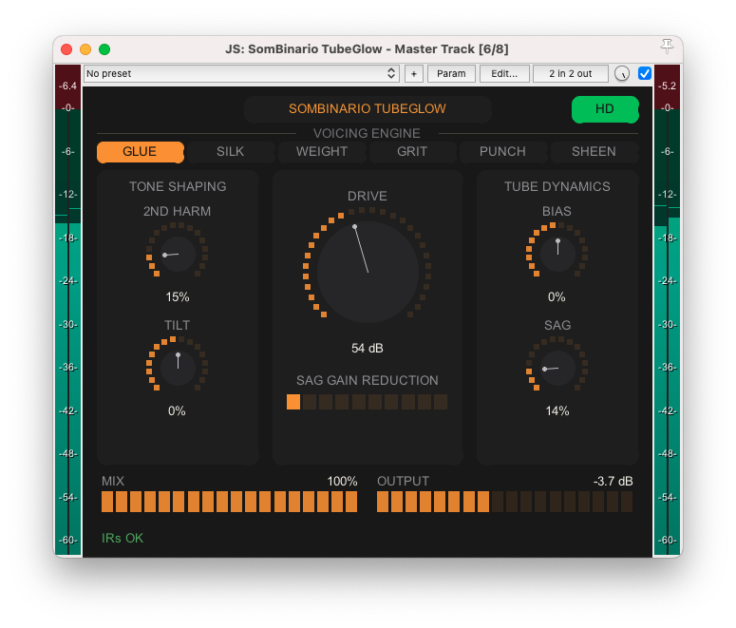
Task: Select the WEIGHT voicing
Action: pos(322,152)
